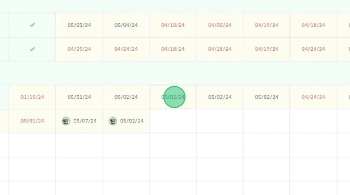Toggle the checkmark next to 05/03/24

[x=32, y=25]
